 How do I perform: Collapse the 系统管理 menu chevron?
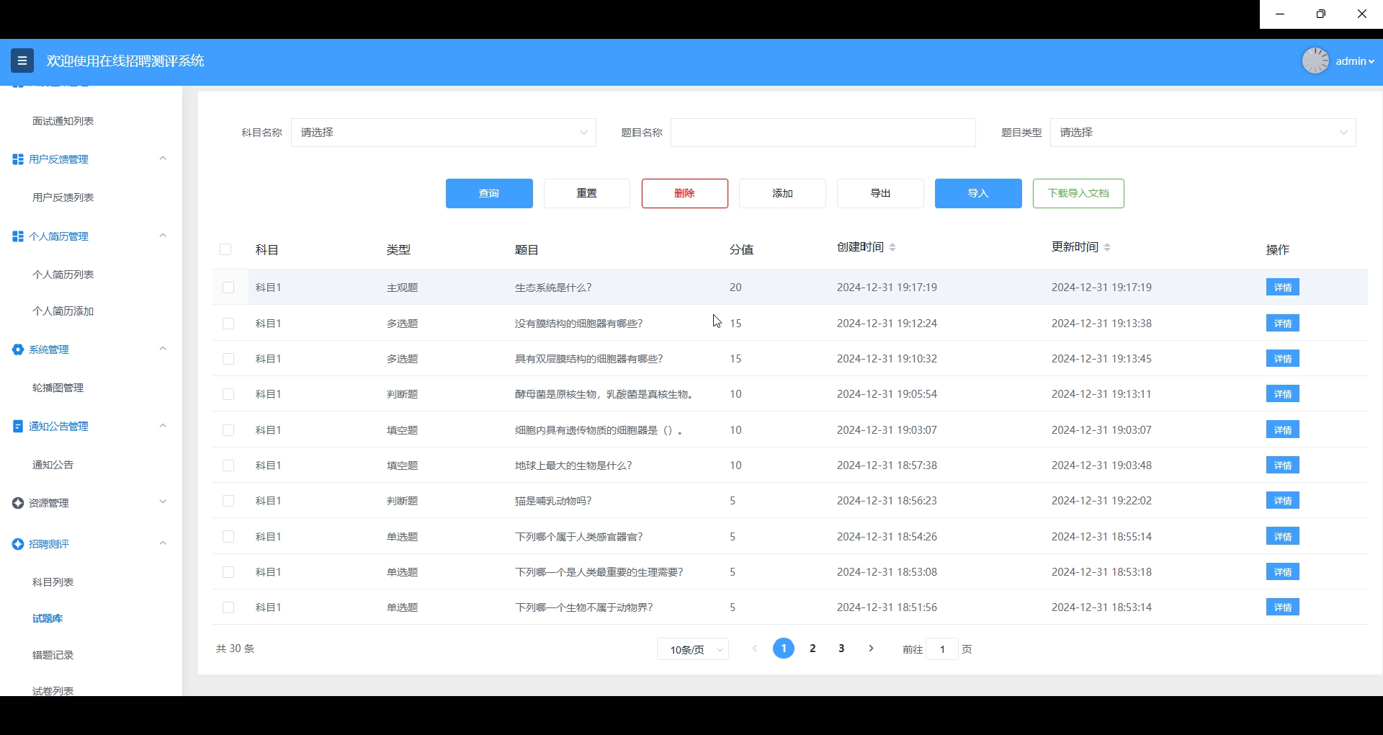click(163, 349)
